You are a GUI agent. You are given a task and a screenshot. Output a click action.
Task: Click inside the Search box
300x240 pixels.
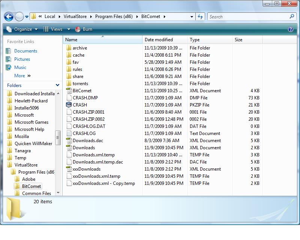tap(247, 16)
